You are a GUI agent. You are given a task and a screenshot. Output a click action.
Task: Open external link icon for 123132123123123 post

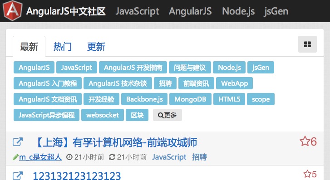click(17, 176)
